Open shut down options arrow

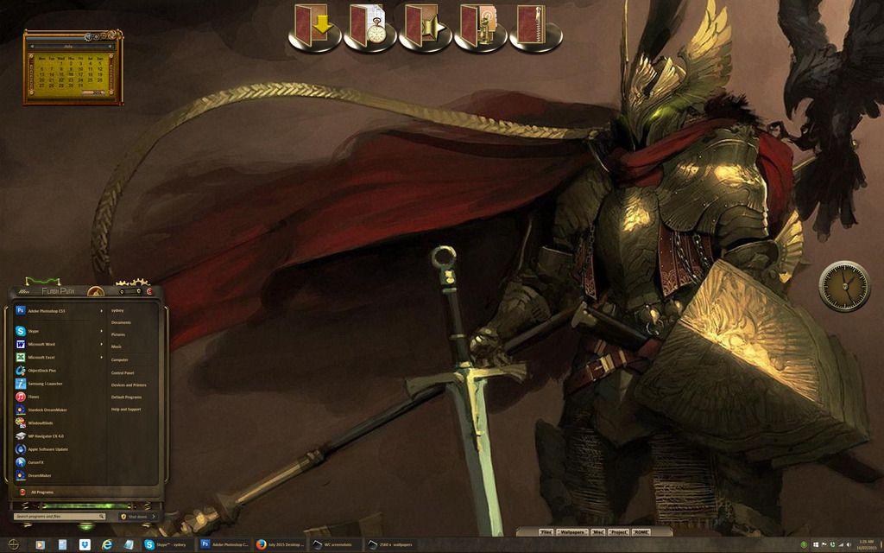point(154,517)
